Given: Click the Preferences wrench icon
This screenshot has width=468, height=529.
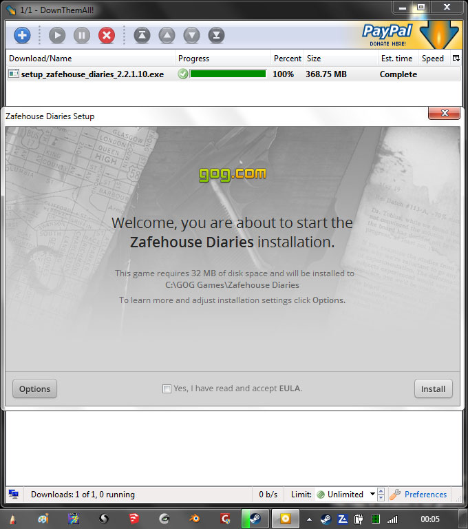Looking at the screenshot, I should pos(395,495).
